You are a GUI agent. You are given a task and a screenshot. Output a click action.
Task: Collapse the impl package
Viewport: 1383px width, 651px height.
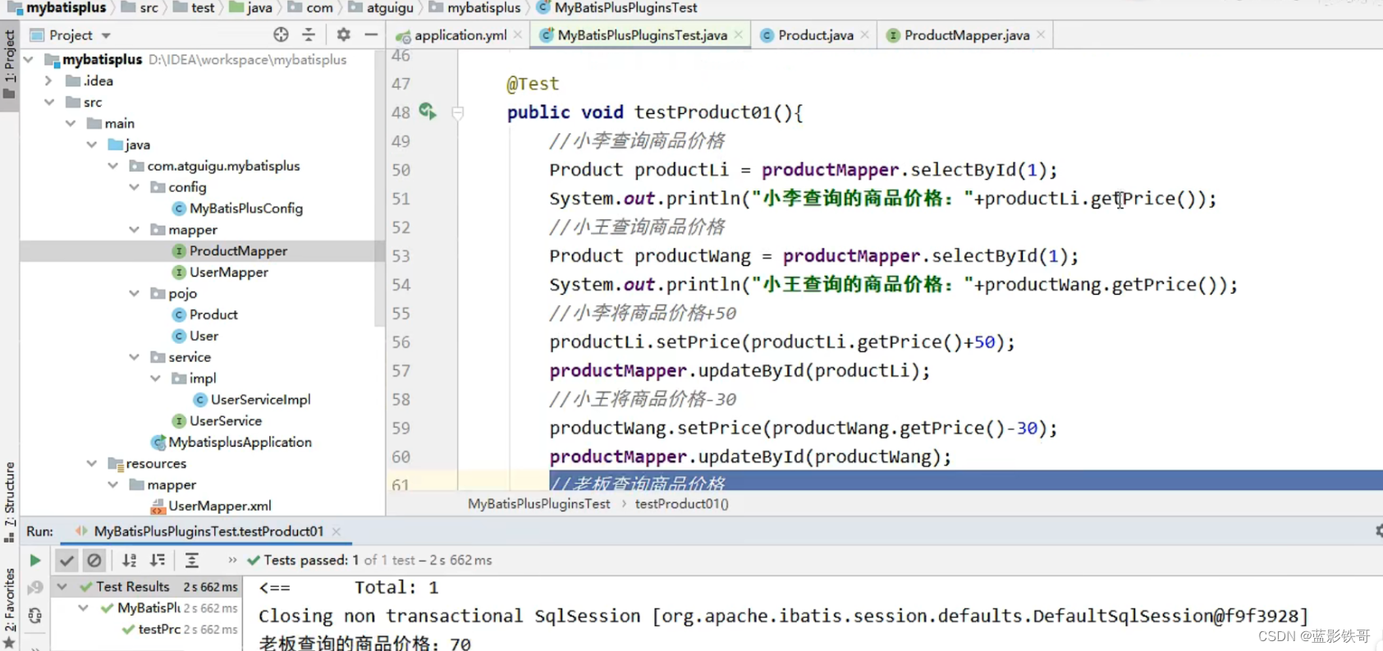point(155,378)
